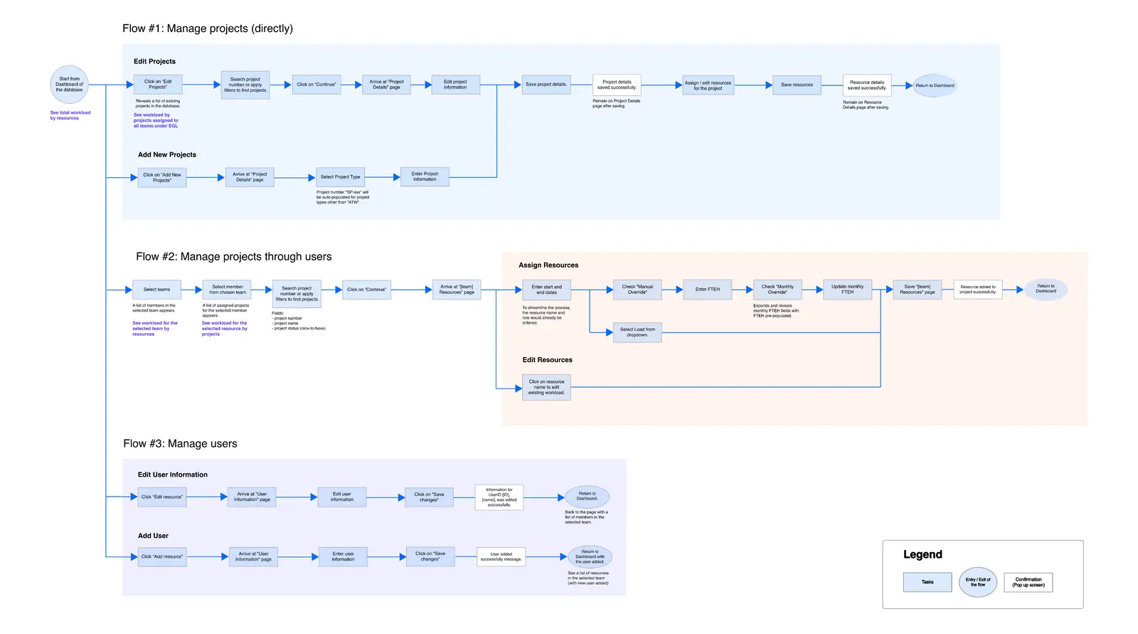Screen dimensions: 1138x634
Task: Click the 'Enter user information' task box
Action: [x=343, y=557]
